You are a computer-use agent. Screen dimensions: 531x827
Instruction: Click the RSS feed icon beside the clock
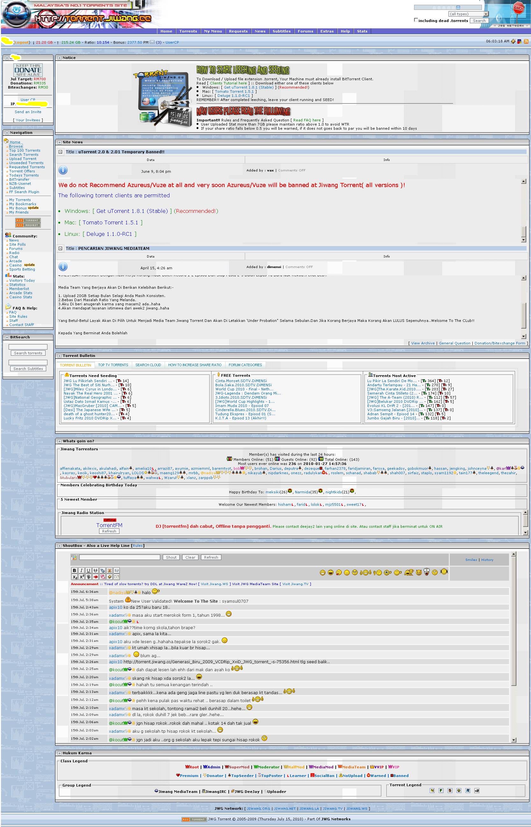click(526, 41)
